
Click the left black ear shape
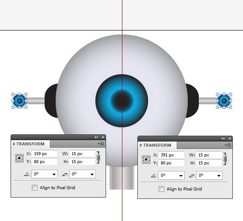point(50,101)
